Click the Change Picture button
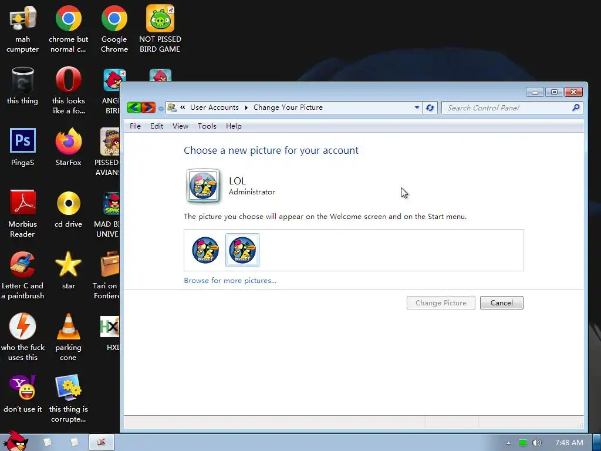 [x=441, y=302]
